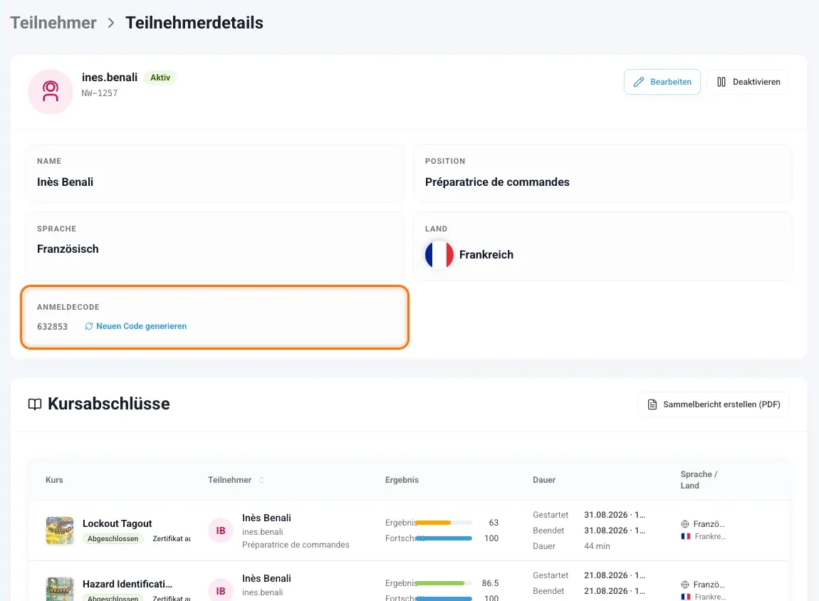
Task: Click the document icon in Sammelbericht button
Action: click(x=652, y=404)
